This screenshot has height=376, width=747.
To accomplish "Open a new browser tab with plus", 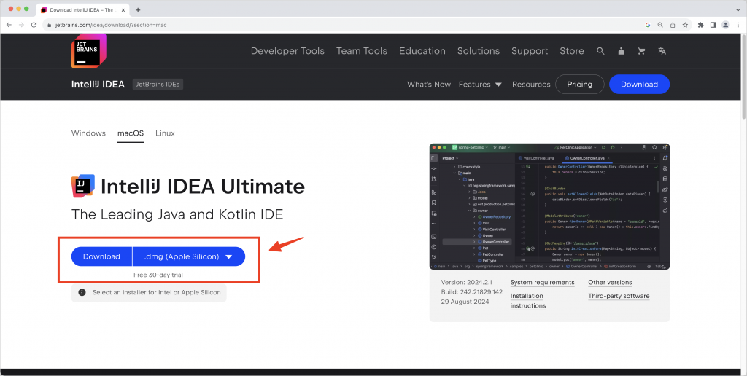I will pyautogui.click(x=138, y=10).
